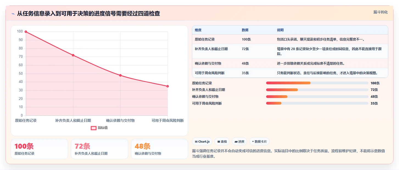Viewport: 399px width, 170px height.
Task: Click the 数据卡片 chip
Action: pyautogui.click(x=260, y=142)
